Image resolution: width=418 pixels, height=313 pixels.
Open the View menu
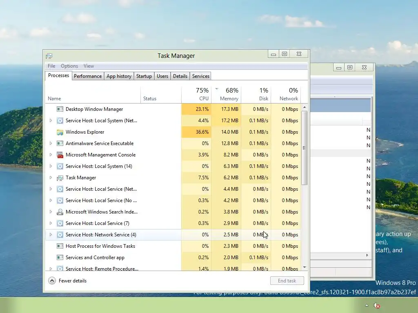(89, 66)
